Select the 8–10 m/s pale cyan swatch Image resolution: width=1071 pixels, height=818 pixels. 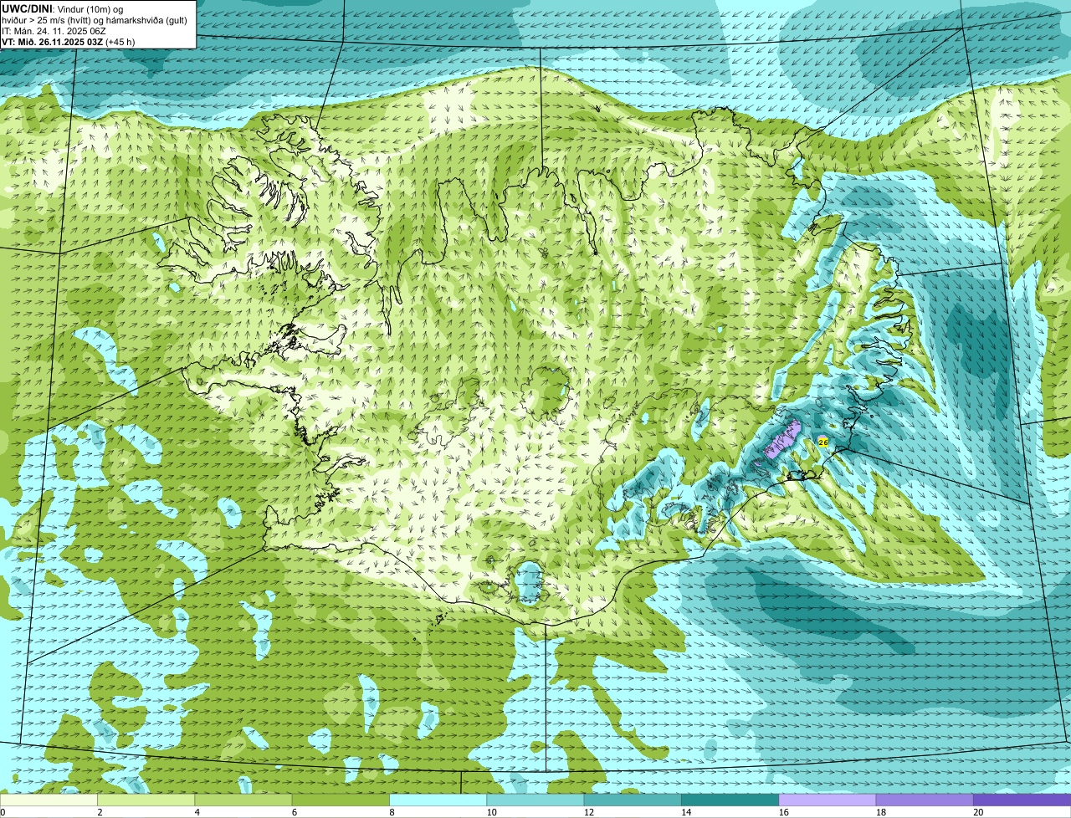(x=438, y=800)
